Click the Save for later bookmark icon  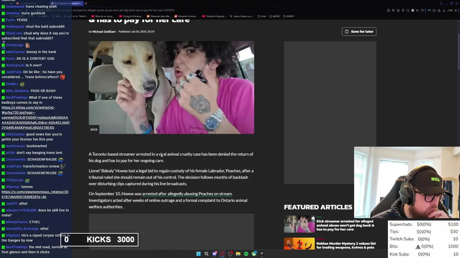[x=346, y=32]
